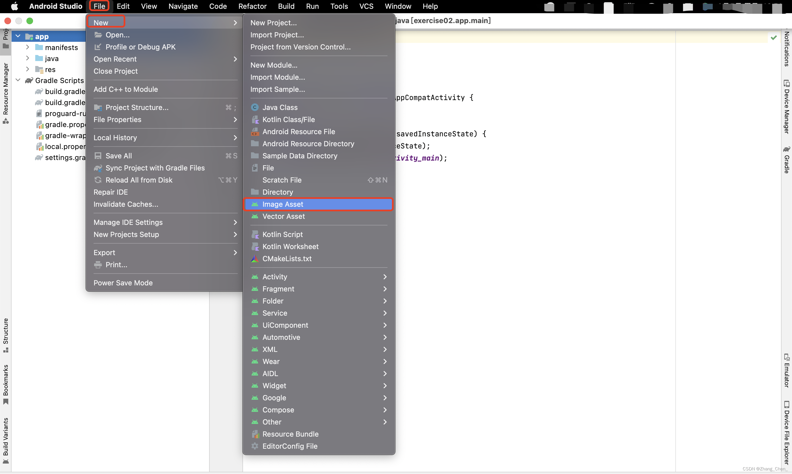
Task: Click local.properties file in tree
Action: [61, 147]
